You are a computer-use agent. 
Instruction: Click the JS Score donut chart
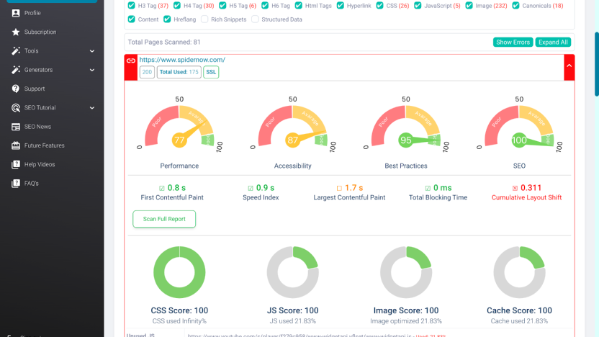tap(292, 272)
